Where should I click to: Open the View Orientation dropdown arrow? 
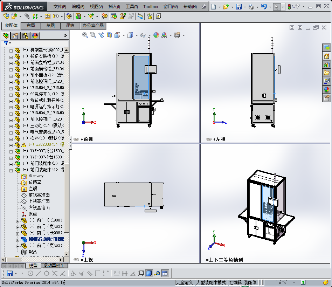coord(123,35)
